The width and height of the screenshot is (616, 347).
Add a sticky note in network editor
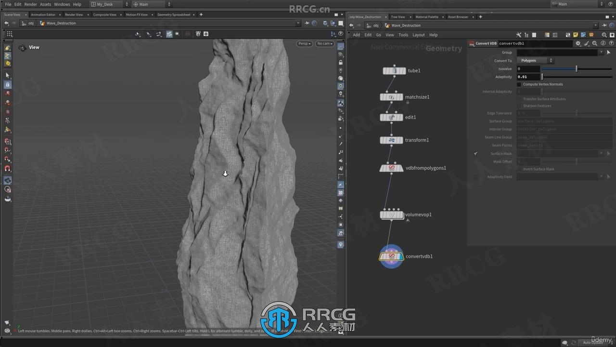576,35
